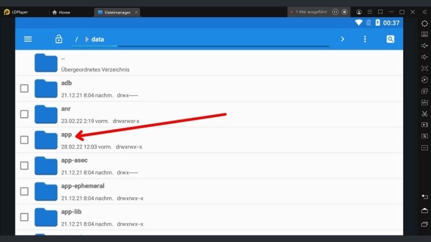Screen dimensions: 431x242
Task: Click the Android back button
Action: tap(425, 196)
